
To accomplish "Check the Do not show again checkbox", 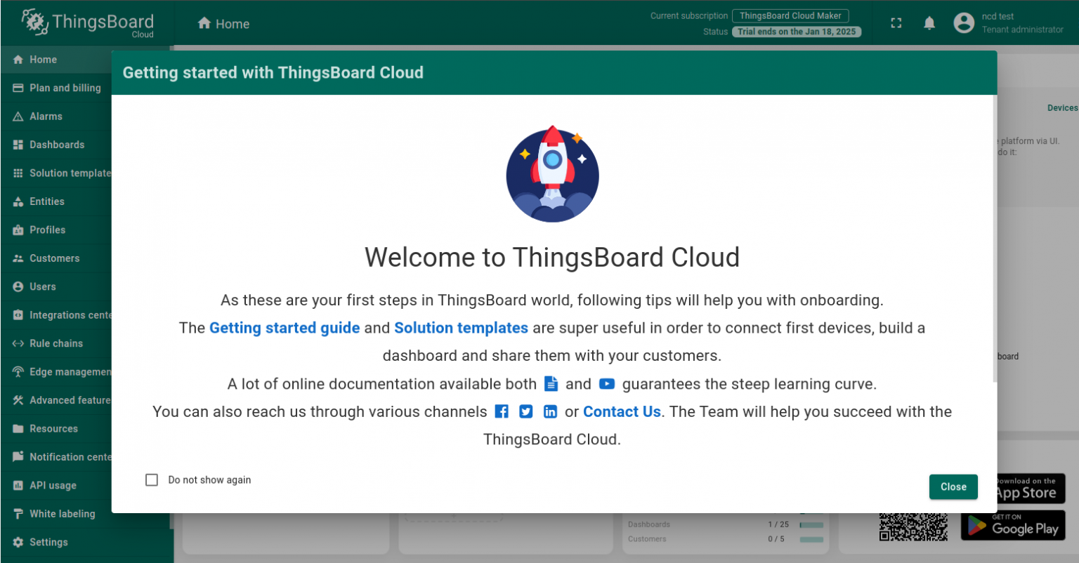I will [x=152, y=479].
